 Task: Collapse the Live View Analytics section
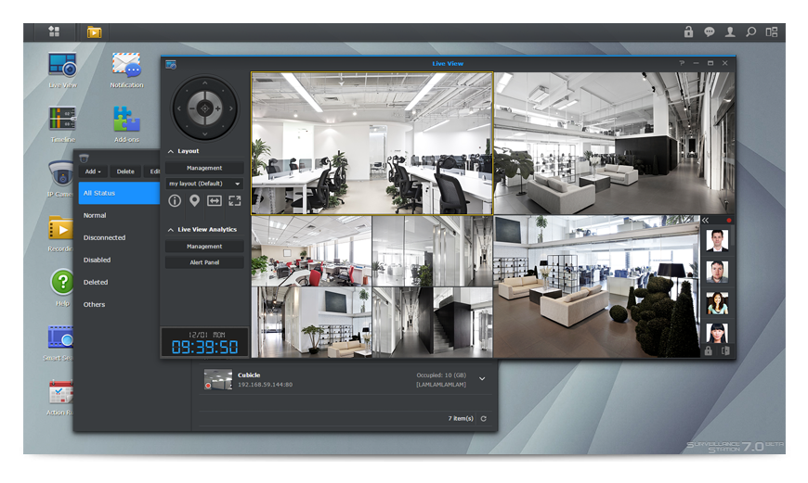pos(171,229)
